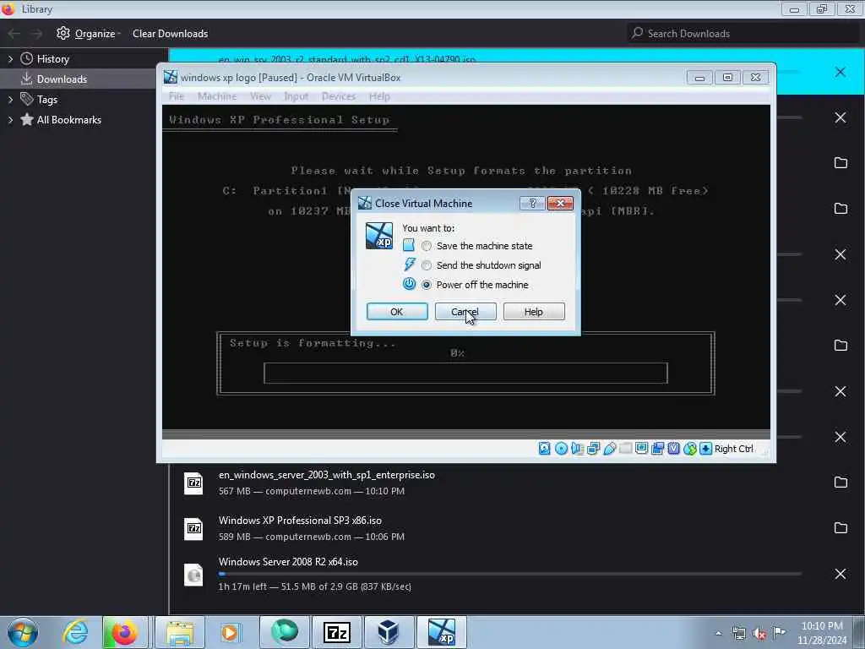Select 'Power off the machine' radio option
Viewport: 865px width, 649px height.
pos(427,285)
